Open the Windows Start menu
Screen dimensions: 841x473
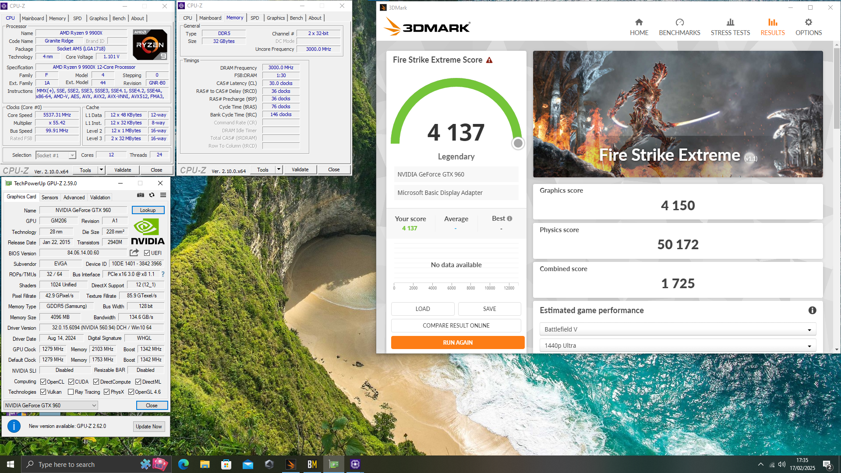tap(11, 464)
